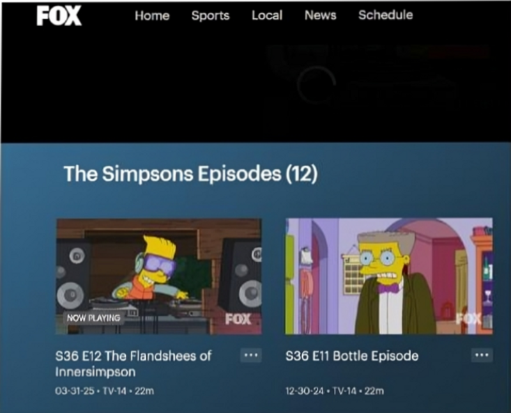The height and width of the screenshot is (413, 511).
Task: Click the S36 E11 Bottle Episode title
Action: click(x=352, y=355)
